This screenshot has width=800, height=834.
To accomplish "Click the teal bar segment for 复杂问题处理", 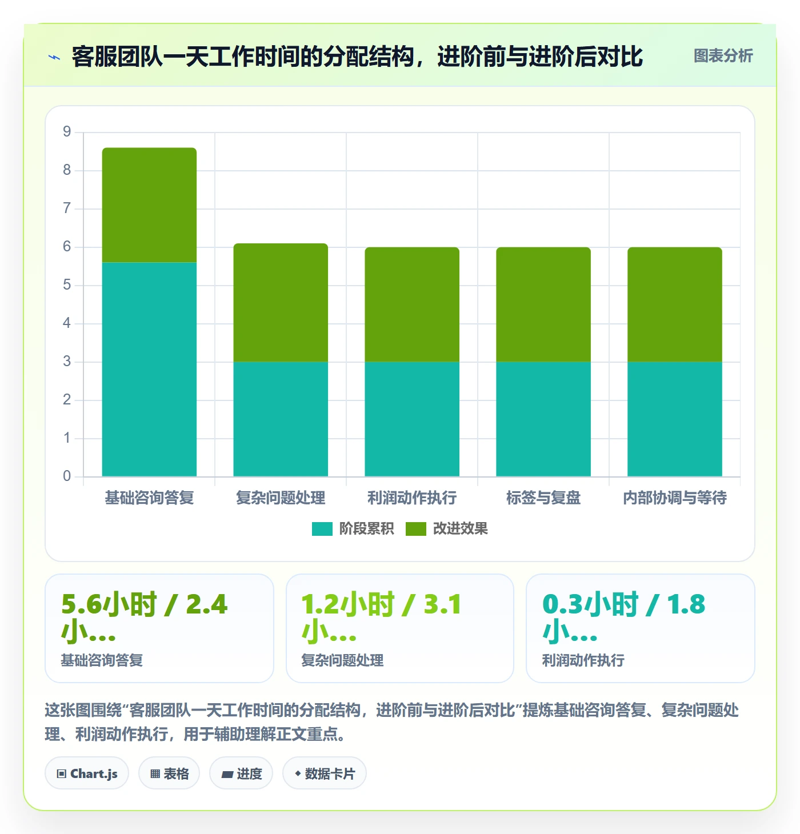I will coord(281,419).
